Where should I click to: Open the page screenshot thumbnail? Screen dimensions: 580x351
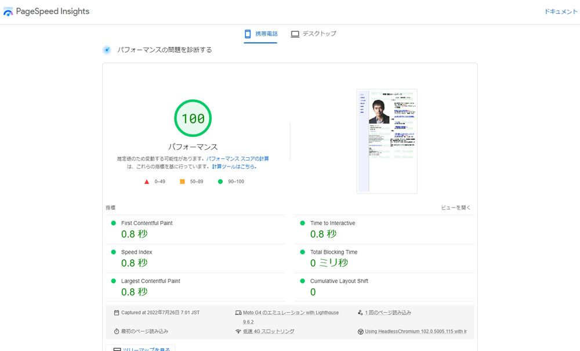(387, 142)
